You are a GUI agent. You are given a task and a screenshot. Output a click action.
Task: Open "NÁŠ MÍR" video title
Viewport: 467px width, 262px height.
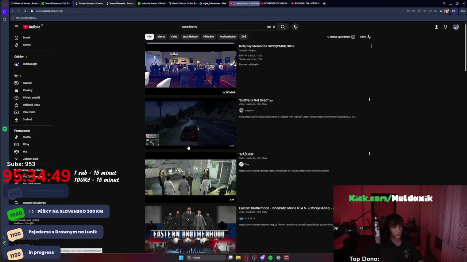[x=247, y=154]
